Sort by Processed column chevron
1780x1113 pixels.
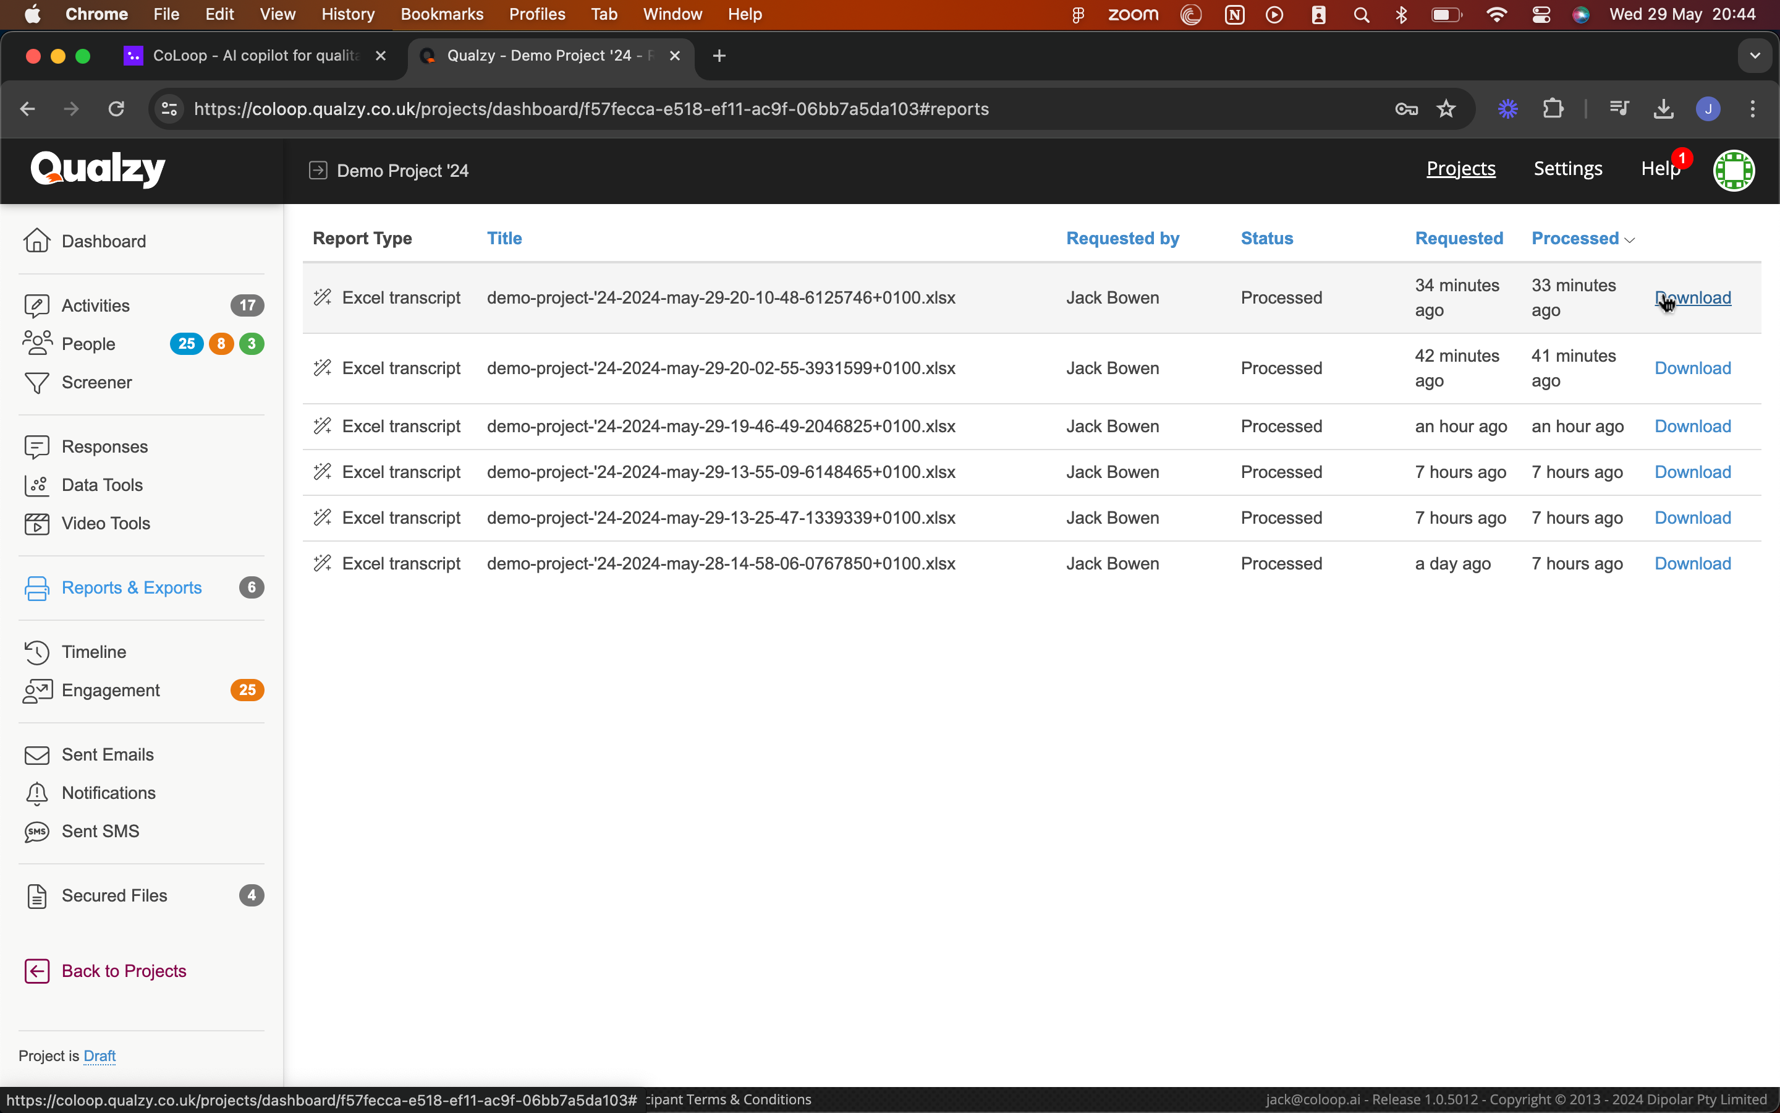pyautogui.click(x=1630, y=240)
